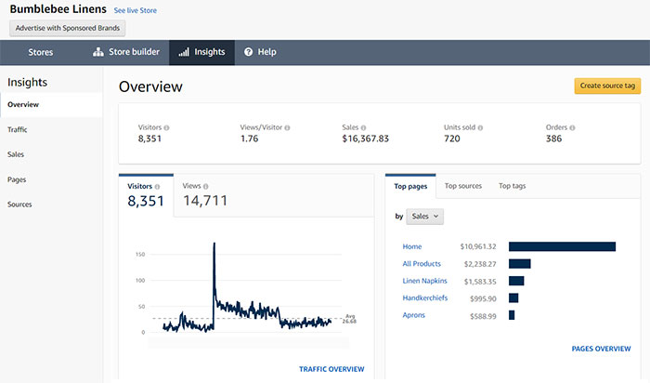
Task: Click the Avg 26.68 chart label
Action: click(349, 319)
